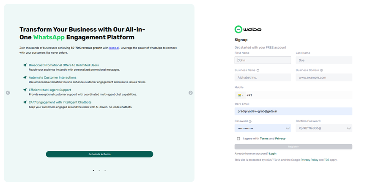The height and width of the screenshot is (186, 389).
Task: Go to the third carousel dot
Action: click(x=105, y=171)
